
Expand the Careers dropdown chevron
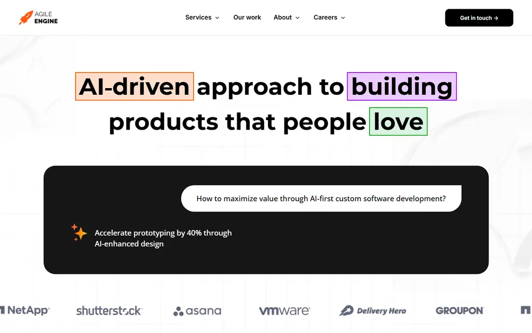click(x=343, y=17)
